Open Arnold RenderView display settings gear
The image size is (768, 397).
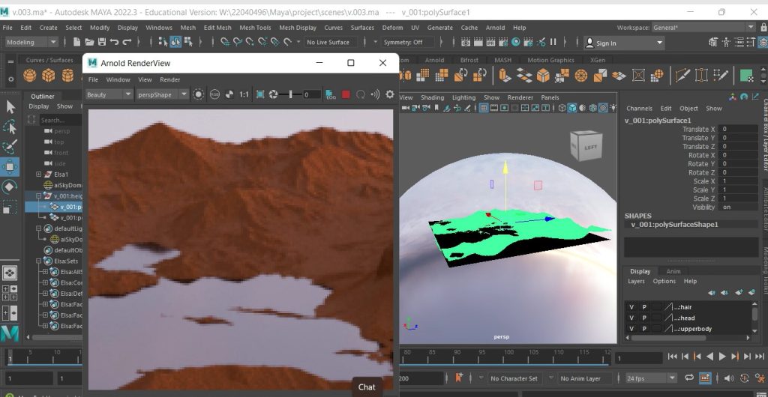pos(390,94)
